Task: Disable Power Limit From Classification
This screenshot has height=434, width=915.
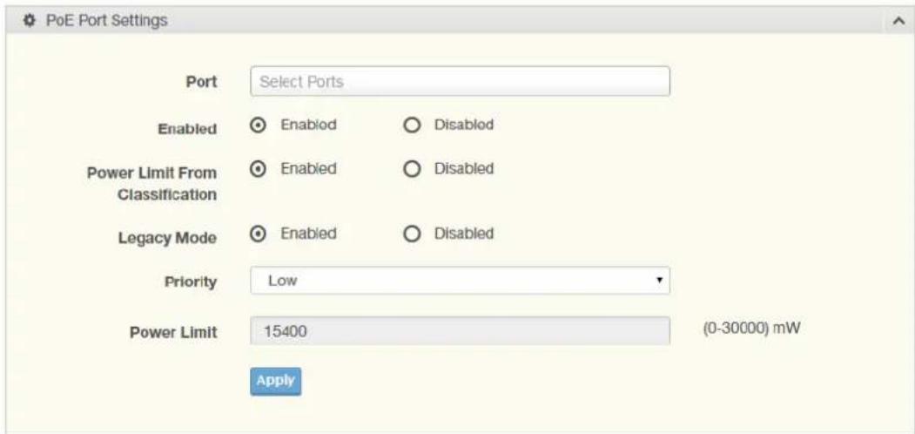Action: [x=413, y=169]
